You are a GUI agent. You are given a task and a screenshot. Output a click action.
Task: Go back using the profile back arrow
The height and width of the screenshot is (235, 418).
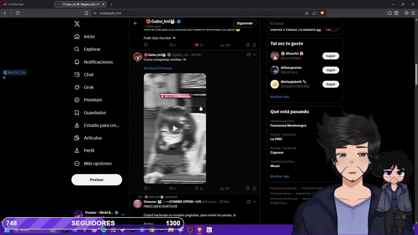click(x=136, y=23)
